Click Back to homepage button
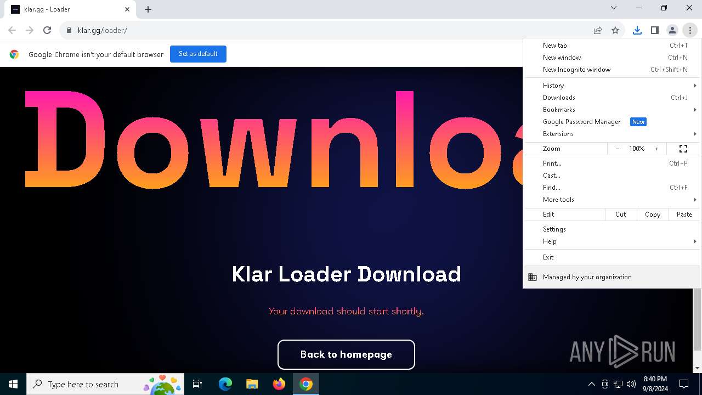Viewport: 702px width, 395px height. tap(346, 354)
